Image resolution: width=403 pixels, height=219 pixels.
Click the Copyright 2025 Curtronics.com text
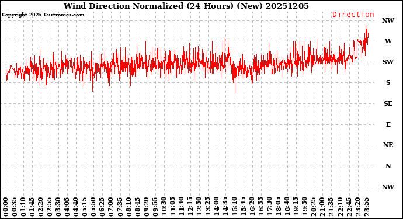coord(43,15)
